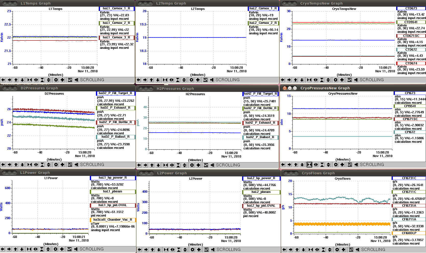Click inward-pointing vertical arrows icon in CryoTempsNew toolbar
Viewport: 426px width, 253px height.
click(322, 80)
